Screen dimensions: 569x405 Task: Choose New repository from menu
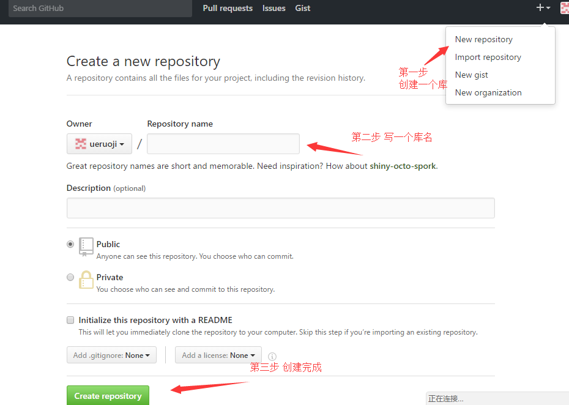(x=484, y=39)
